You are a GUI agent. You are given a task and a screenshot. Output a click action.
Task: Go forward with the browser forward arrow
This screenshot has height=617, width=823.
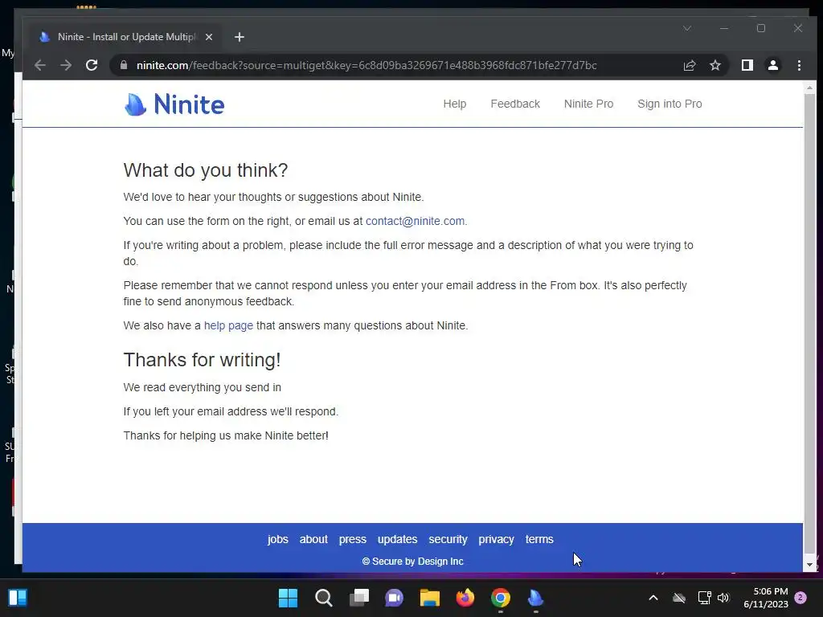pos(66,65)
